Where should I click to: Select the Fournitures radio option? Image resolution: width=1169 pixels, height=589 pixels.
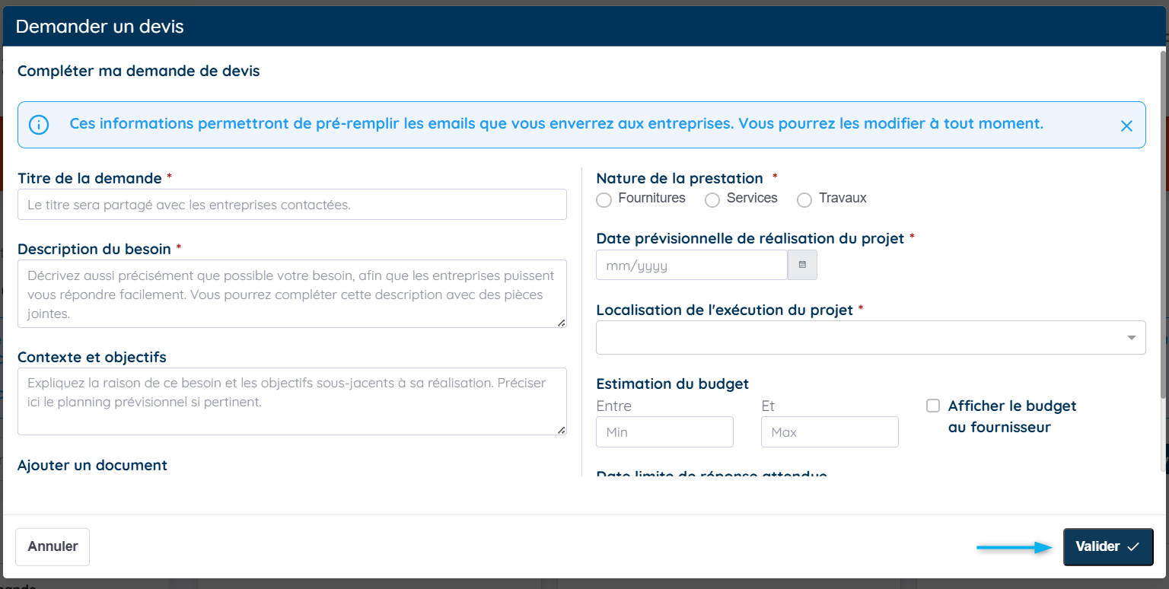(x=604, y=199)
